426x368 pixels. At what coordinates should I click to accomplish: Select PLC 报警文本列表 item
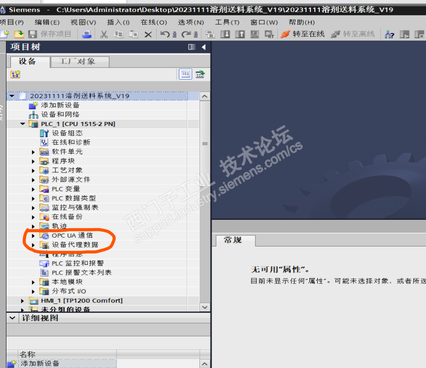(x=82, y=273)
